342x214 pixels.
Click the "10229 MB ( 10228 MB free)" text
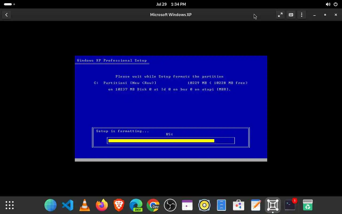pyautogui.click(x=217, y=83)
